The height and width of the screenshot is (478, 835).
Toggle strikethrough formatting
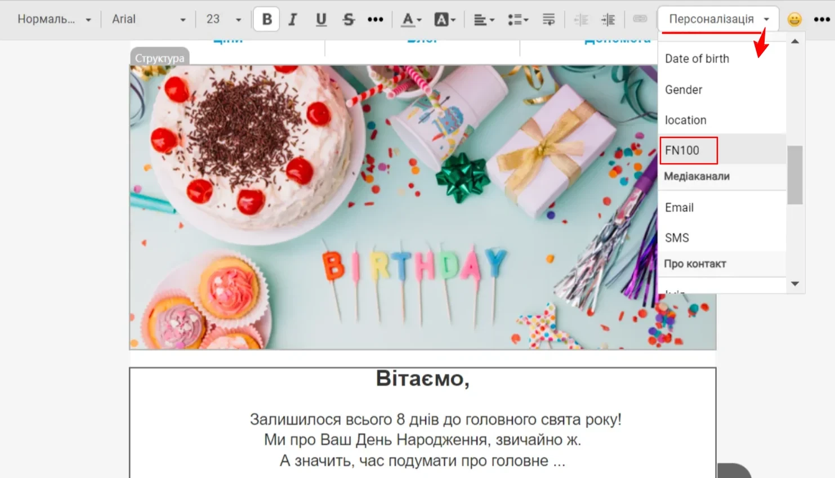(349, 20)
